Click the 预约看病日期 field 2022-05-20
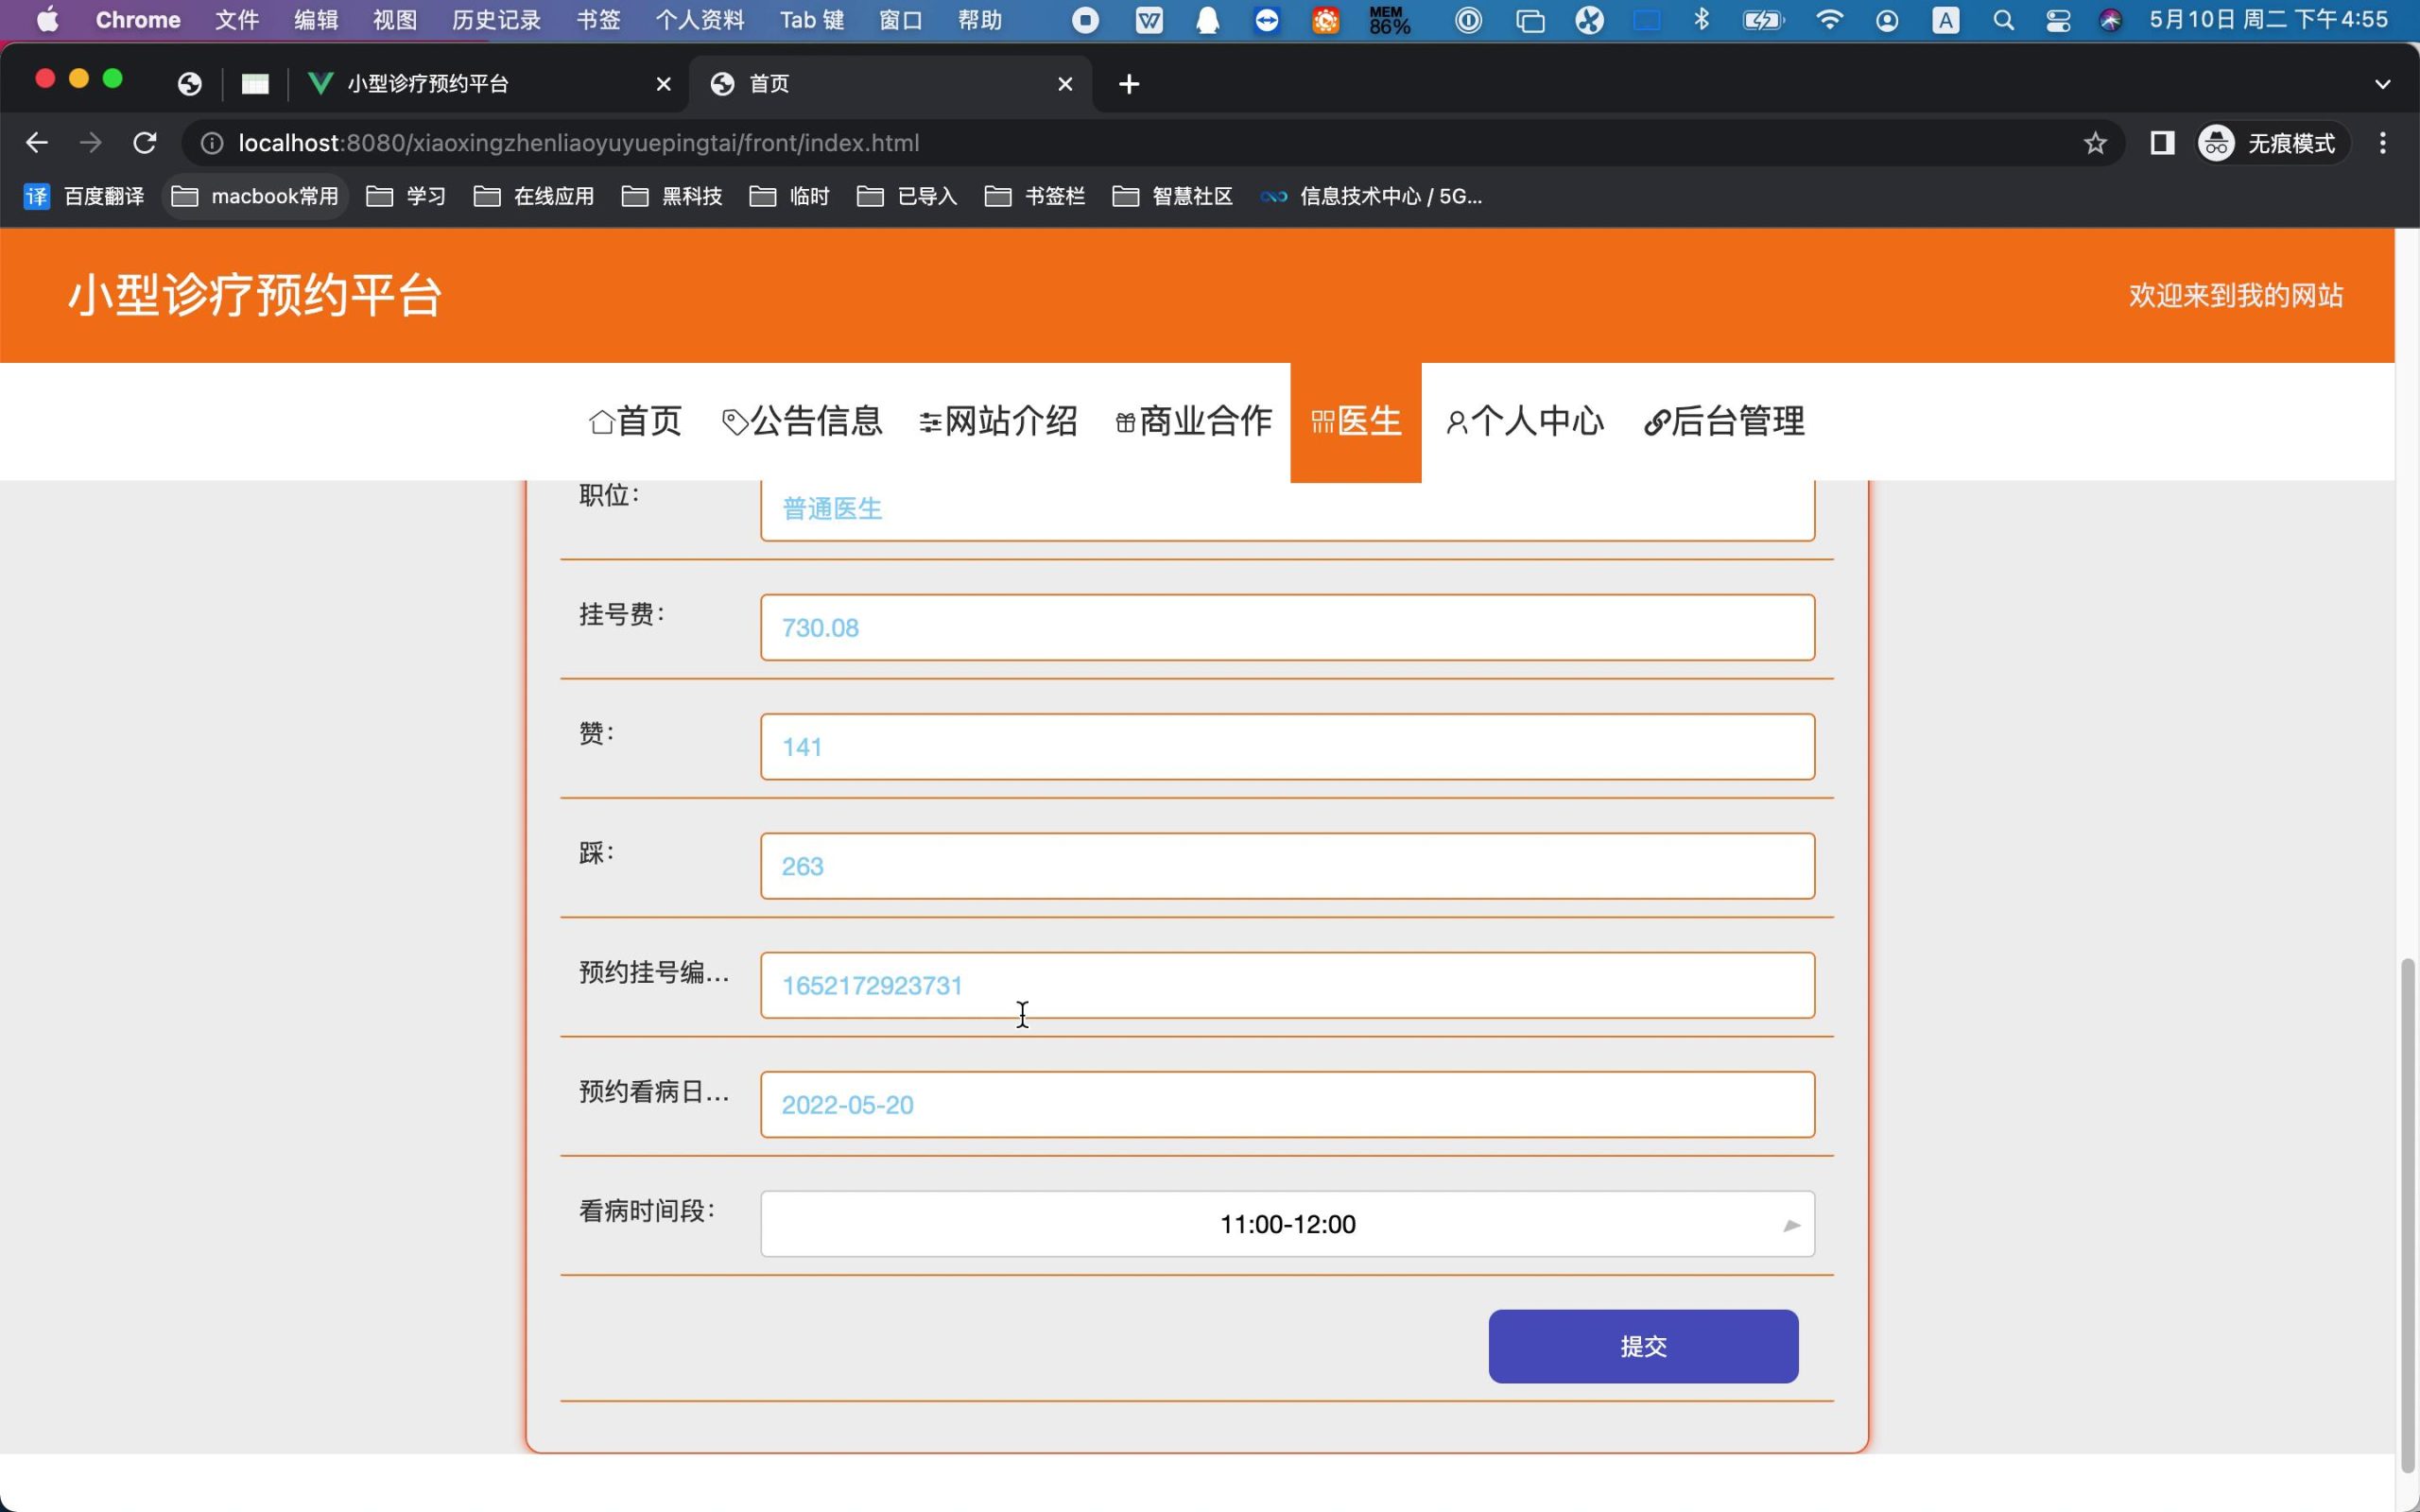 (x=1287, y=1105)
